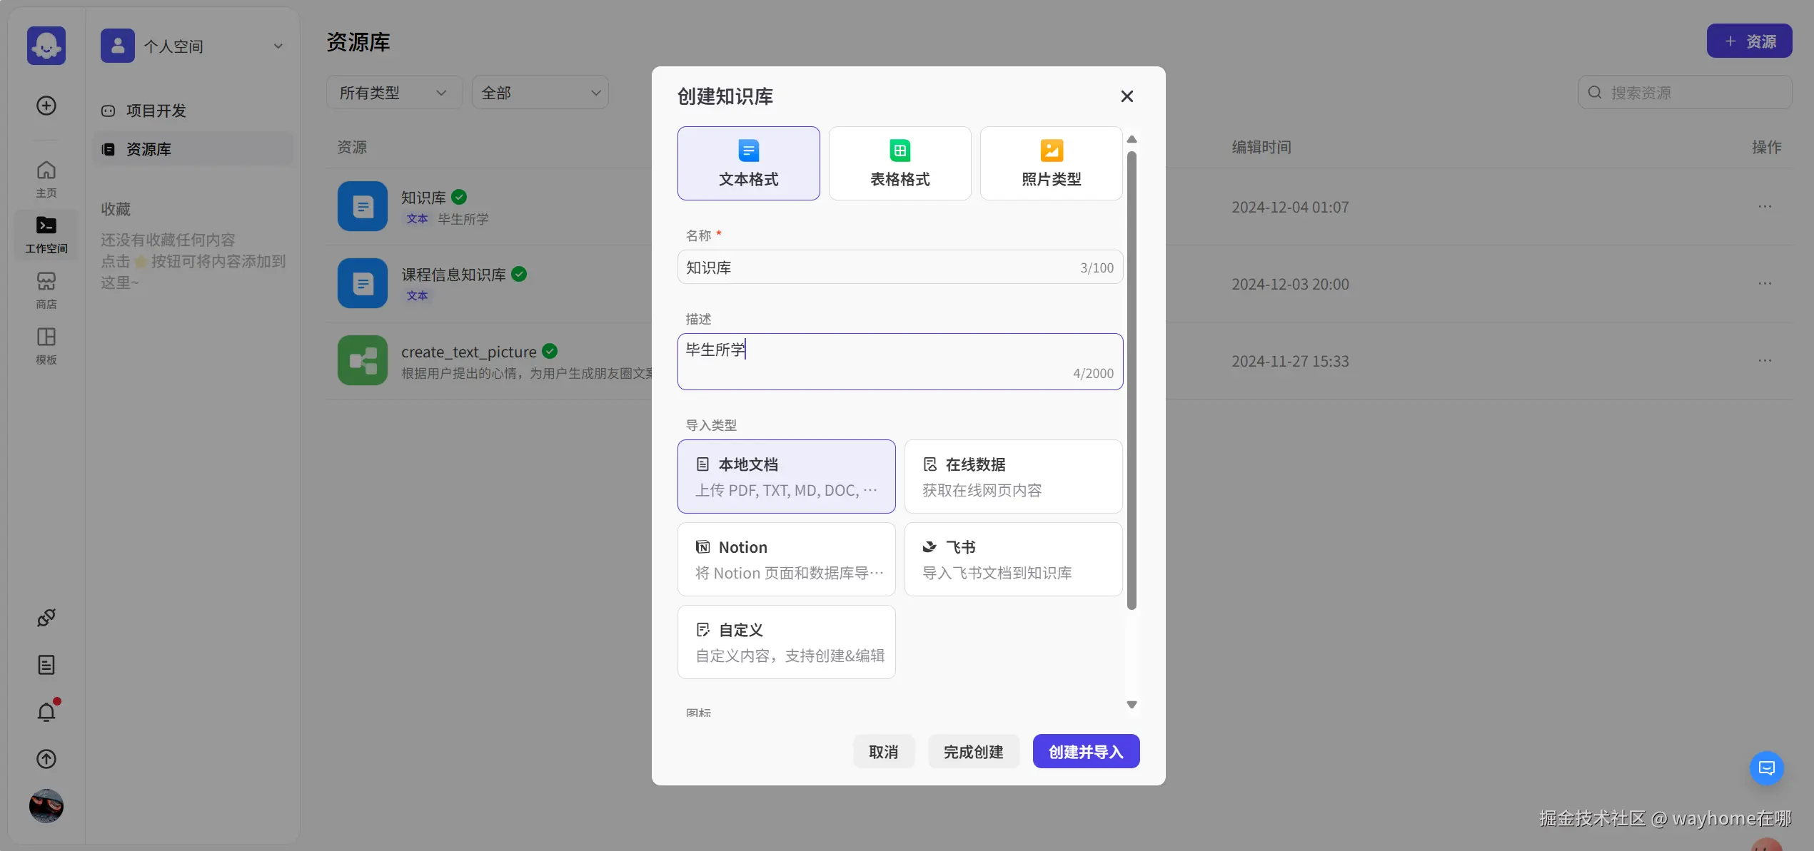1814x851 pixels.
Task: Click the 完成创建 button
Action: (x=973, y=751)
